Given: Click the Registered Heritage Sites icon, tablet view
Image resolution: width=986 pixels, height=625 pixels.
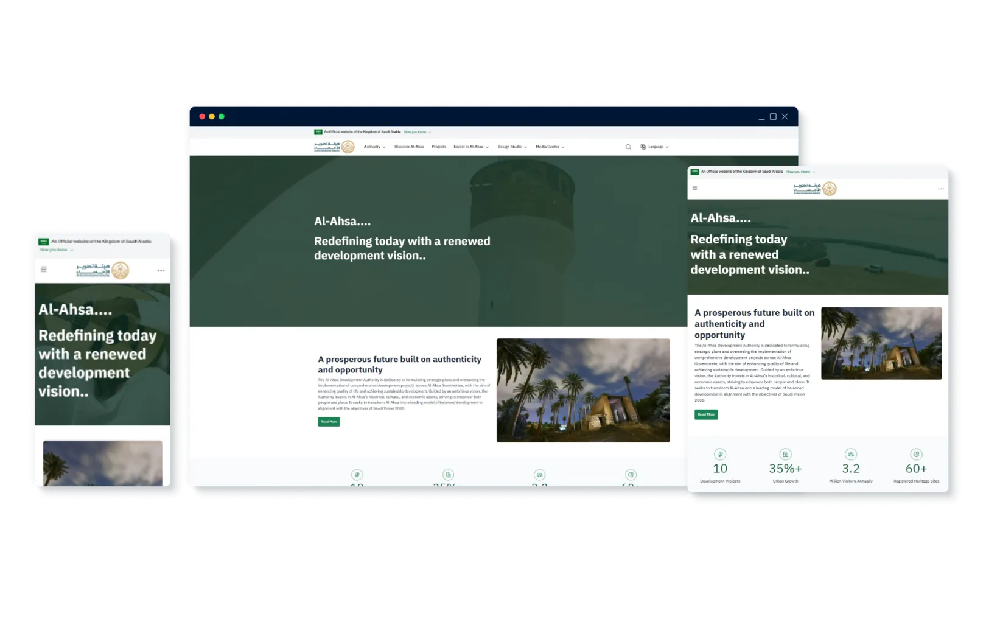Looking at the screenshot, I should coord(916,454).
